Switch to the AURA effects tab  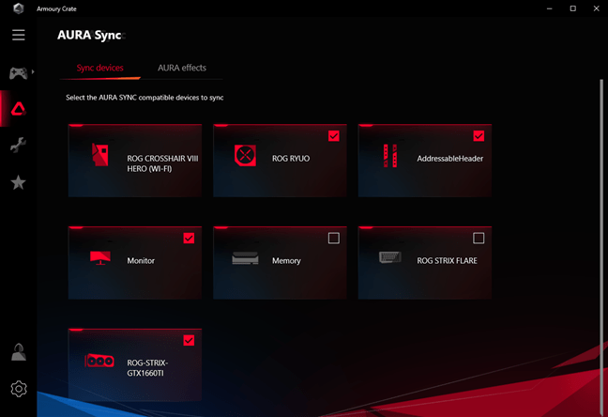(x=182, y=68)
